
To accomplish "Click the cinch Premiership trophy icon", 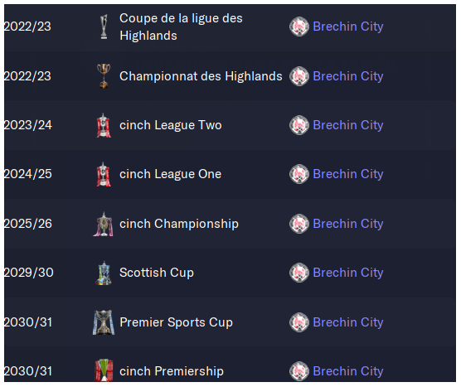I will [x=104, y=370].
